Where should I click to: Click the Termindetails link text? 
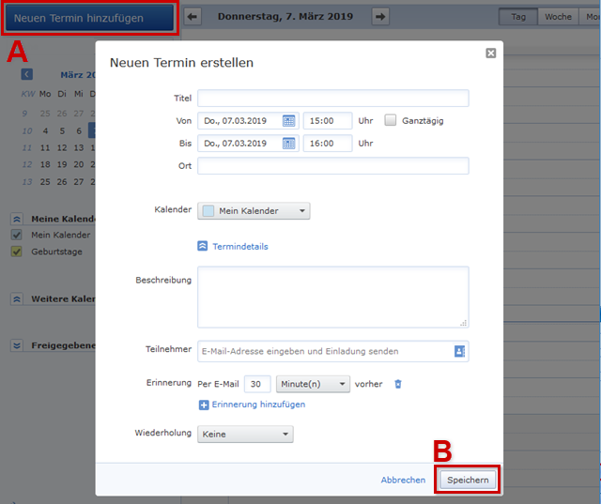[x=240, y=246]
